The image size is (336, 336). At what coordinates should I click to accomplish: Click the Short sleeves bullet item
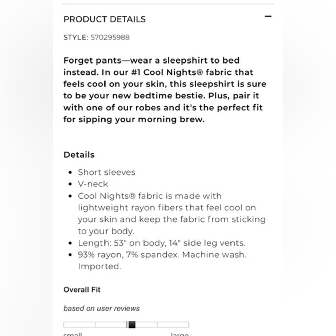107,172
